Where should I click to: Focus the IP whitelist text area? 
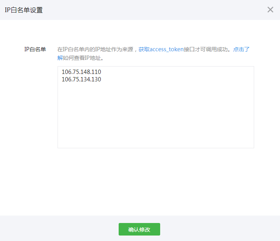click(x=156, y=107)
